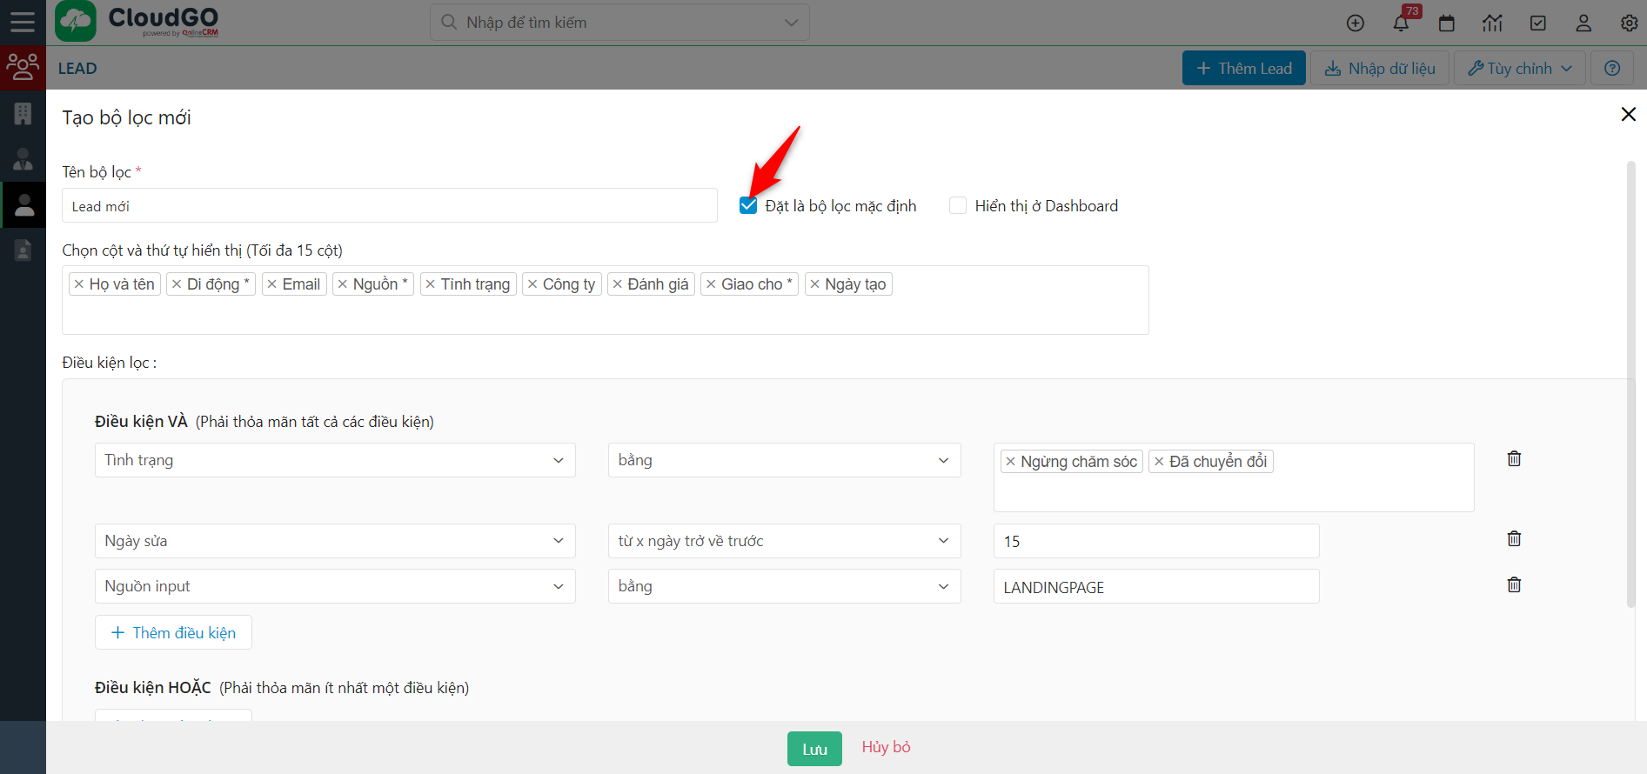Select the Lead person sidebar icon
Viewport: 1647px width, 774px height.
coord(23,205)
